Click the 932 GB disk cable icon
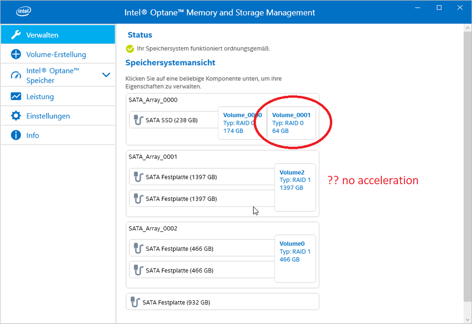This screenshot has height=324, width=472. (x=135, y=302)
